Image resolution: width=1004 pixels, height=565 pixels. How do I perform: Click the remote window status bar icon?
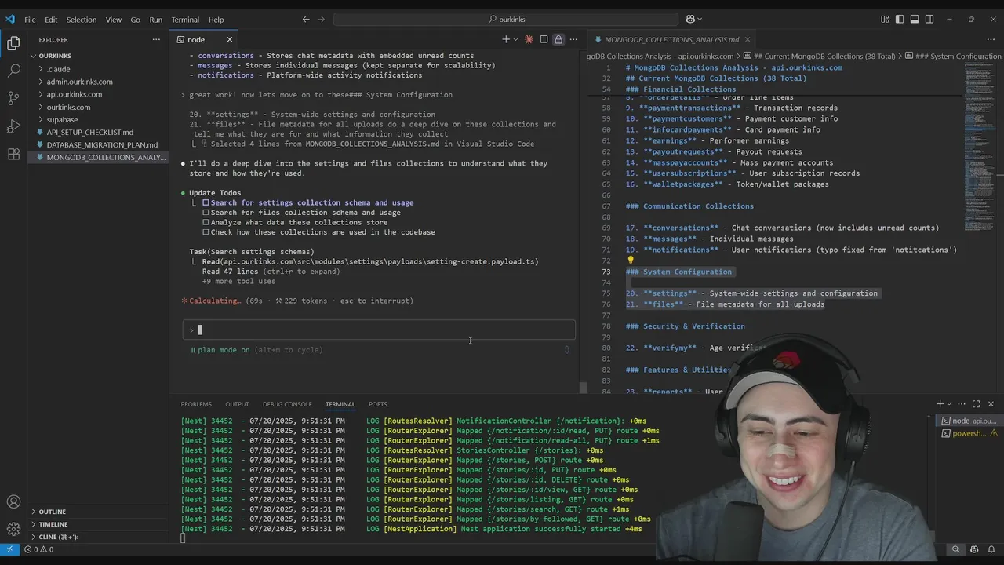point(9,549)
